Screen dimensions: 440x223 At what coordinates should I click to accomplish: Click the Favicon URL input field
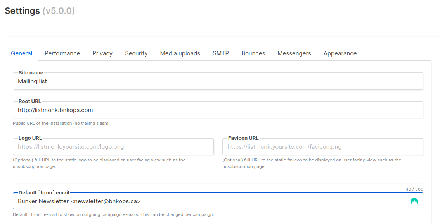323,146
